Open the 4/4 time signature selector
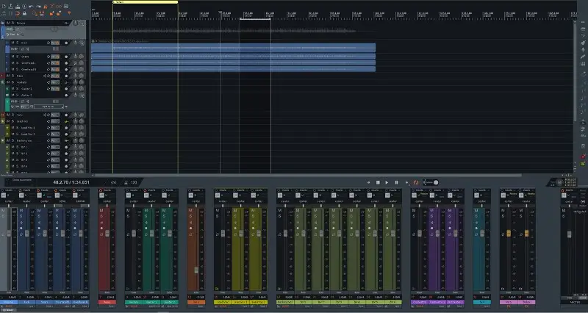Viewport: 588px width, 313px height. (113, 181)
